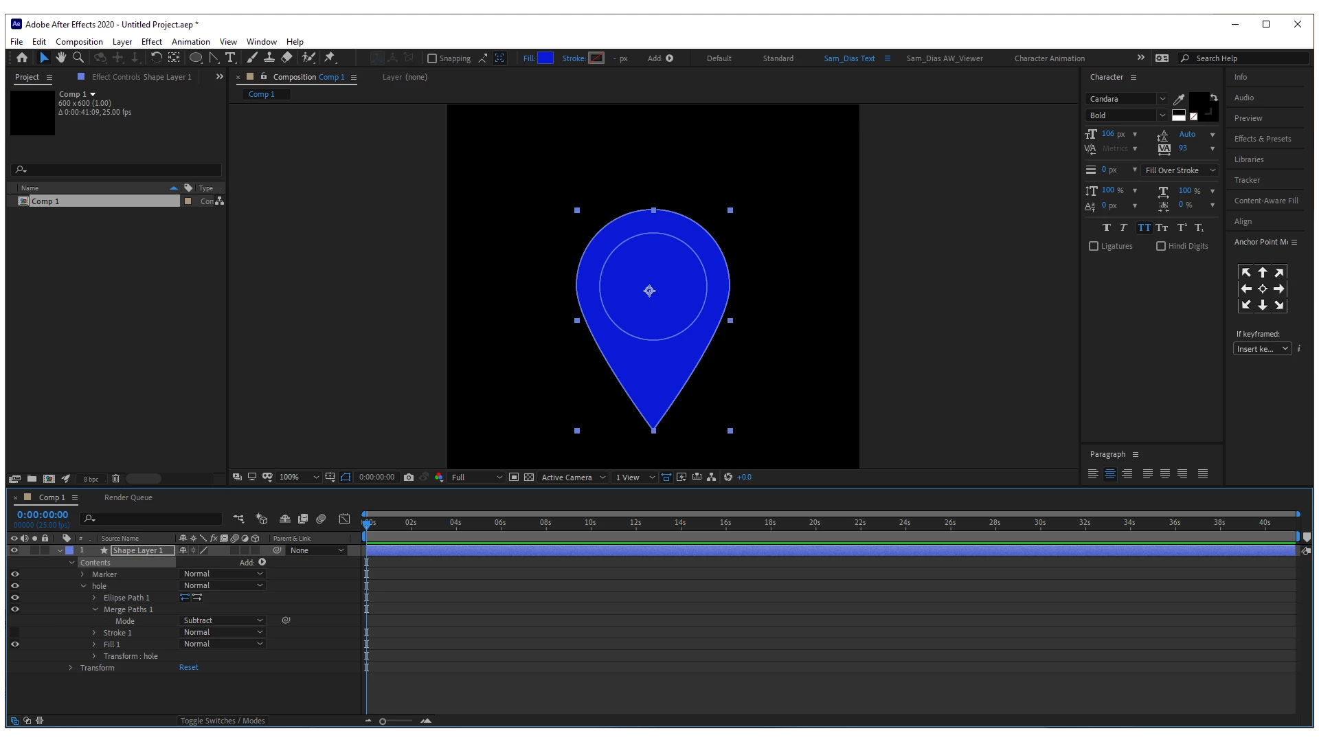Select the Hand tool
Screen dimensions: 1319x742
click(61, 58)
